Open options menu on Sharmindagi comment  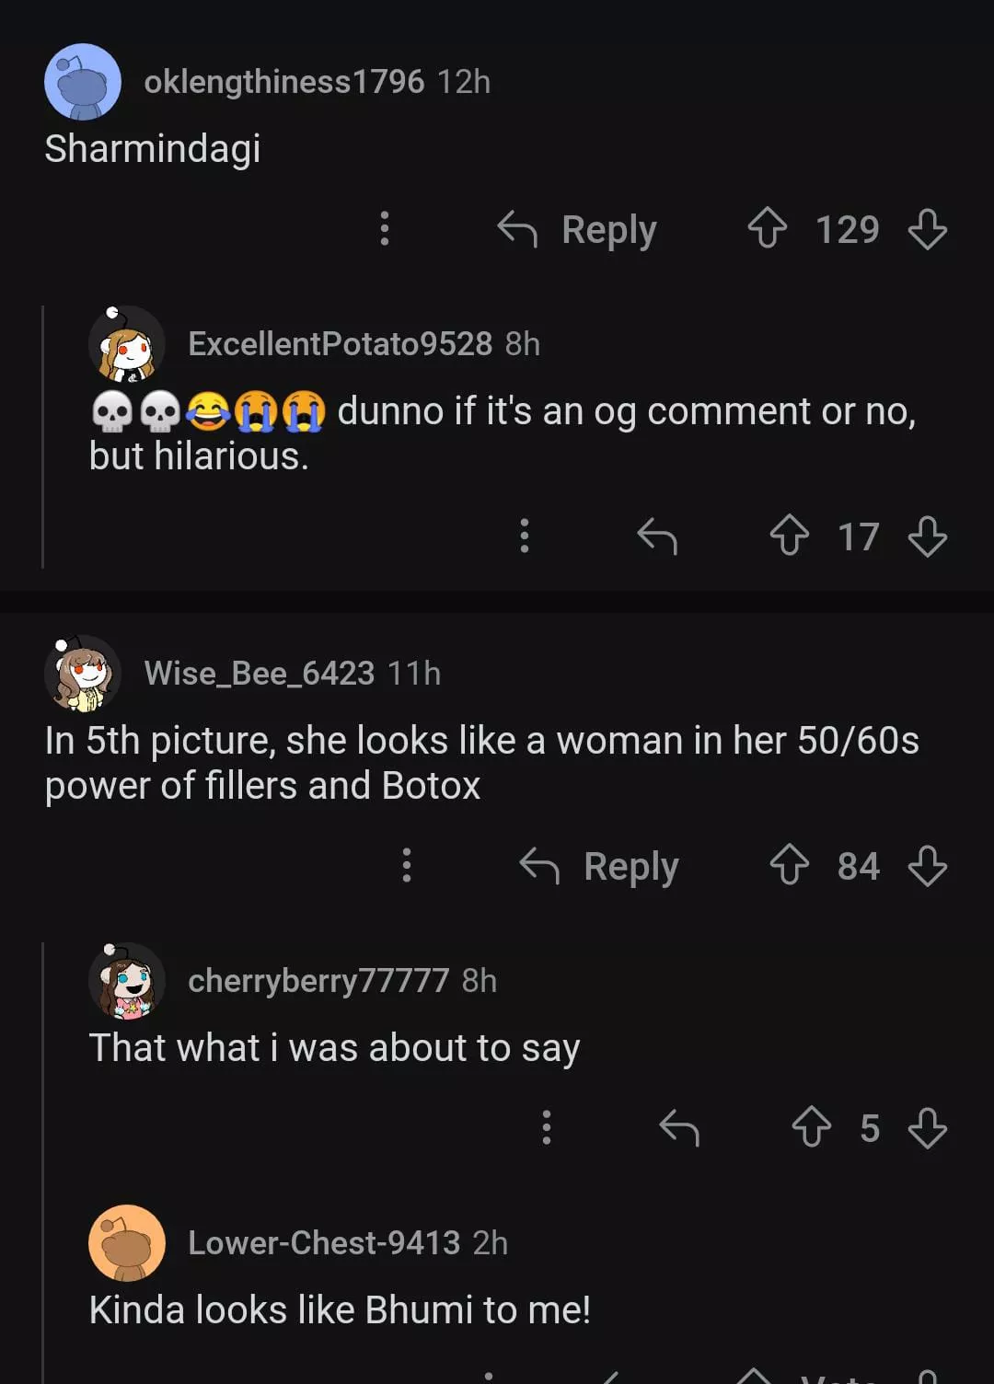(385, 228)
